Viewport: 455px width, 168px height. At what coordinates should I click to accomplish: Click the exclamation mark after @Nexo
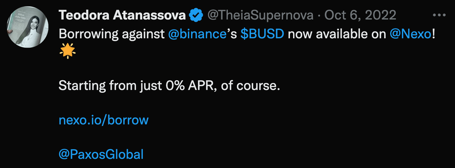(433, 34)
